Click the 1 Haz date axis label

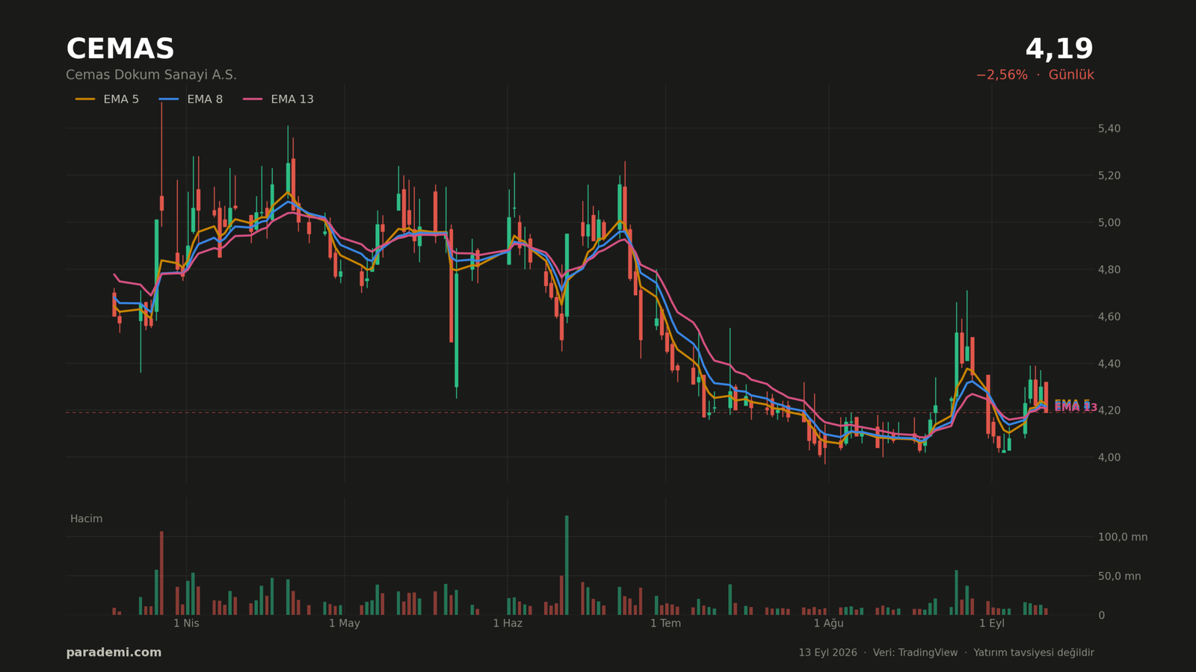[508, 623]
